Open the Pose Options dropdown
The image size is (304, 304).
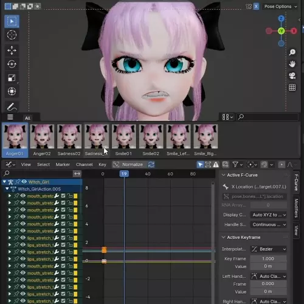[x=280, y=7]
